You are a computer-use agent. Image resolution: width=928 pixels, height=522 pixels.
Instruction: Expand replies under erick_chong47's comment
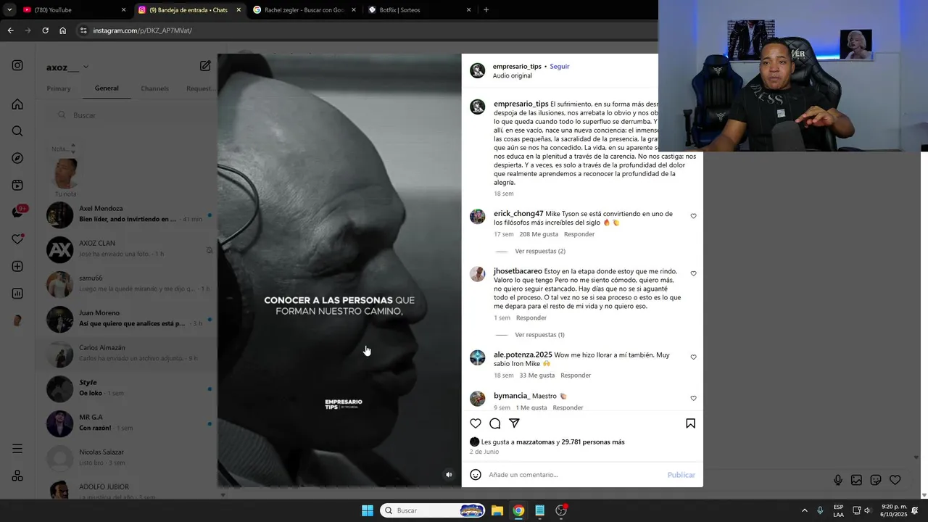tap(540, 252)
